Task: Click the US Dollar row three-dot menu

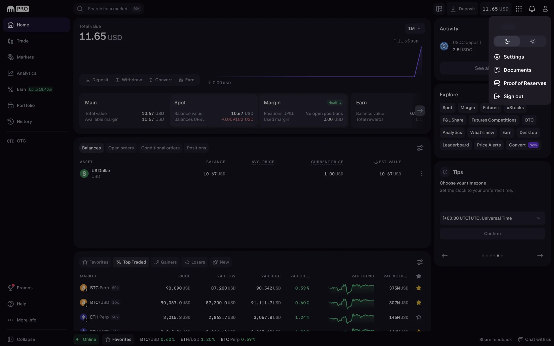Action: [x=422, y=174]
